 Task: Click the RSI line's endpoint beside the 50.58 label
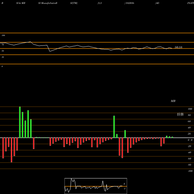point(172,48)
